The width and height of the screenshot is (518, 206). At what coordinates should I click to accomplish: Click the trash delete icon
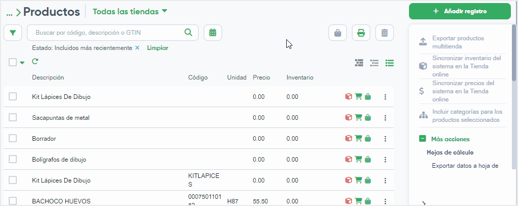coord(385,33)
